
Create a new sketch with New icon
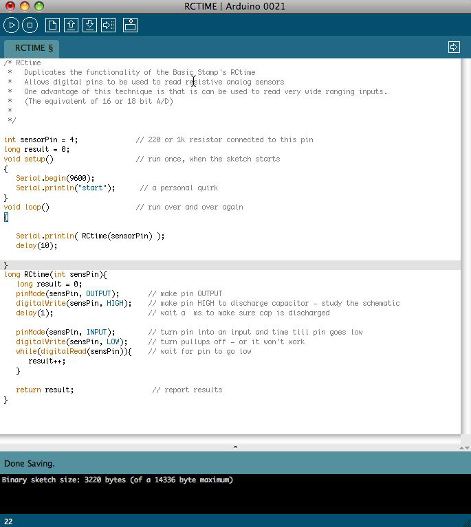pyautogui.click(x=52, y=25)
